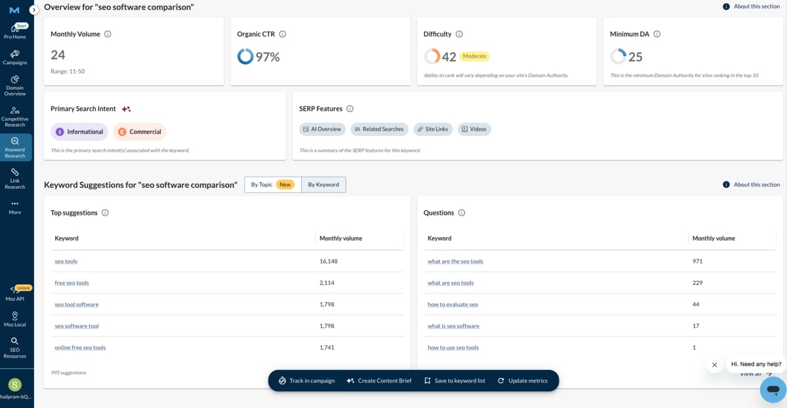Show info for Organic CTR
The width and height of the screenshot is (787, 408).
pyautogui.click(x=283, y=34)
